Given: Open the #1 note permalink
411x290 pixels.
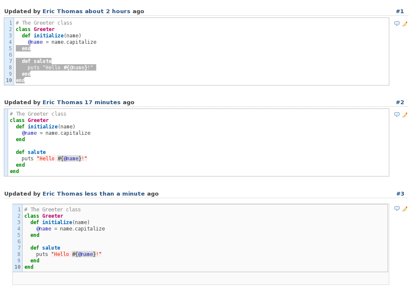Looking at the screenshot, I should pos(400,11).
